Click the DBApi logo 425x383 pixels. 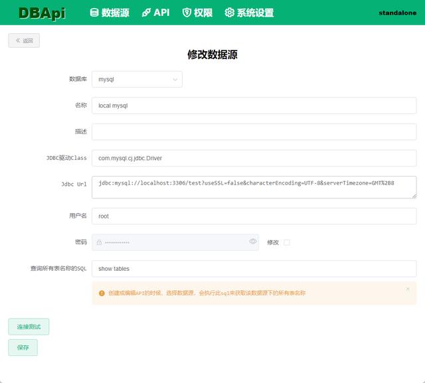click(x=42, y=13)
